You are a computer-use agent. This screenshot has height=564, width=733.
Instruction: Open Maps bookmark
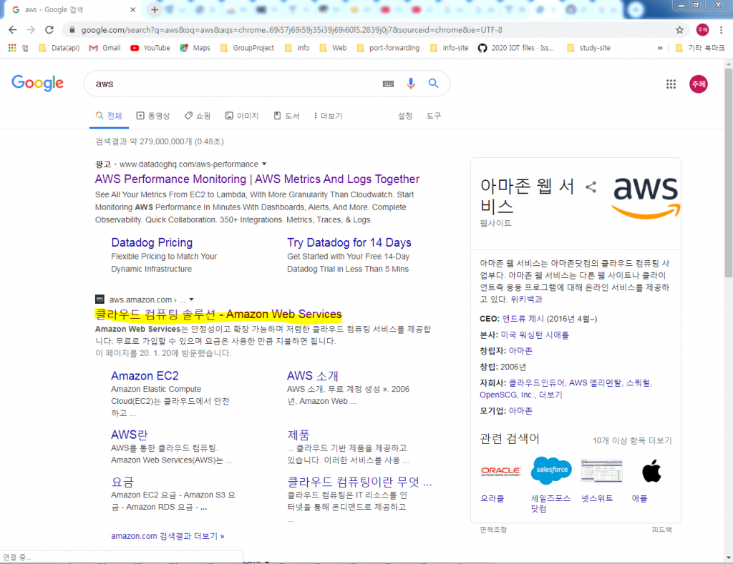tap(195, 48)
